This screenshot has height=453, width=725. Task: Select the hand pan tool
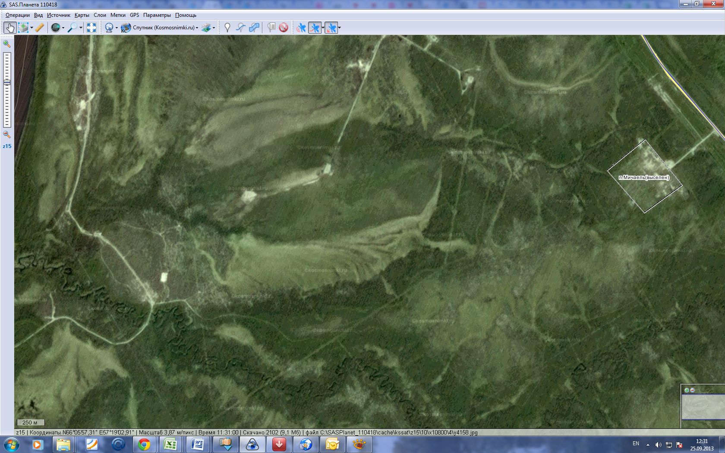[9, 28]
